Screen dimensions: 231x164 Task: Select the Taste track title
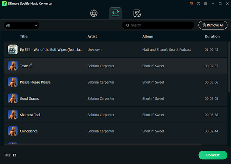(x=24, y=66)
